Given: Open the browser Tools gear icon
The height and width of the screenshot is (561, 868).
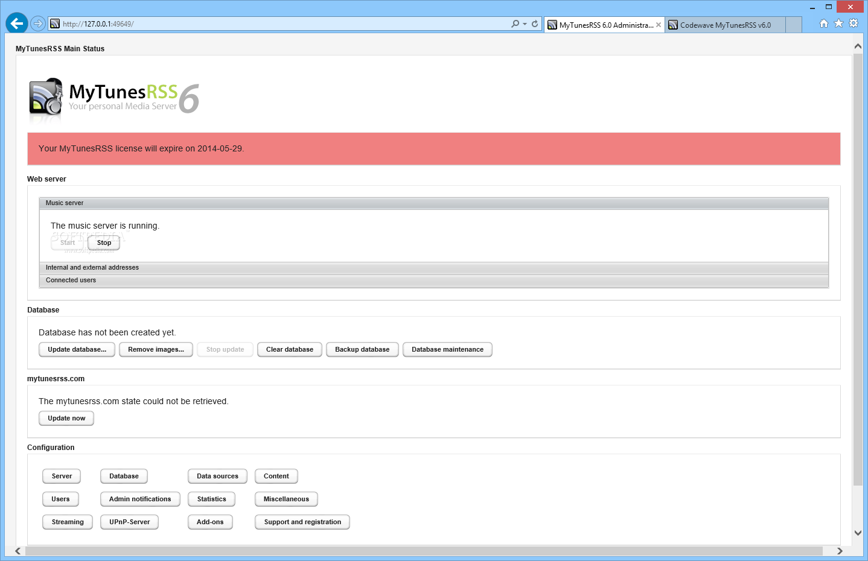Looking at the screenshot, I should click(853, 24).
